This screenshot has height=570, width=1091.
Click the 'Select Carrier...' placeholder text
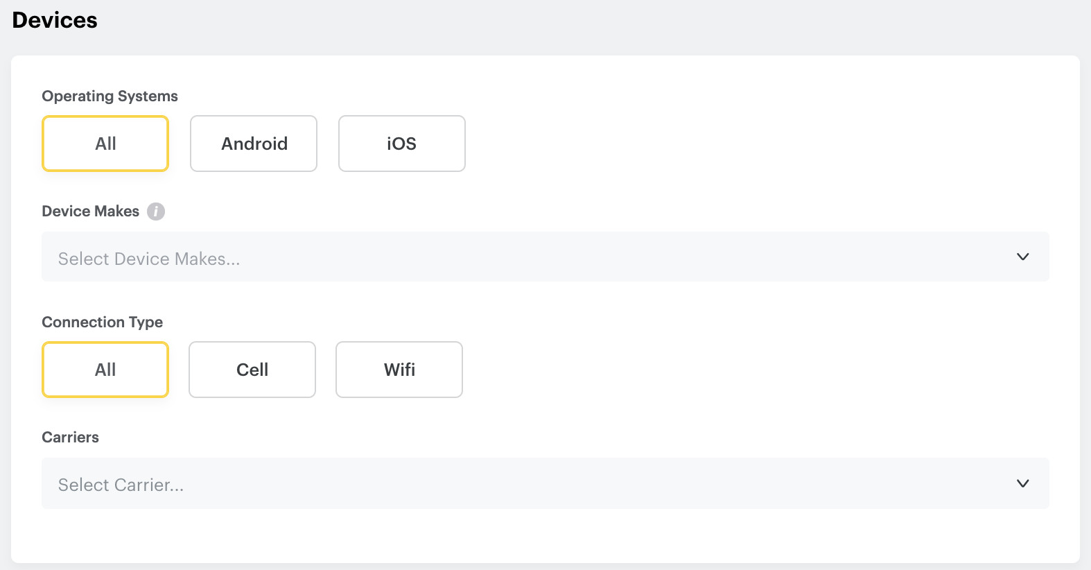click(x=121, y=485)
